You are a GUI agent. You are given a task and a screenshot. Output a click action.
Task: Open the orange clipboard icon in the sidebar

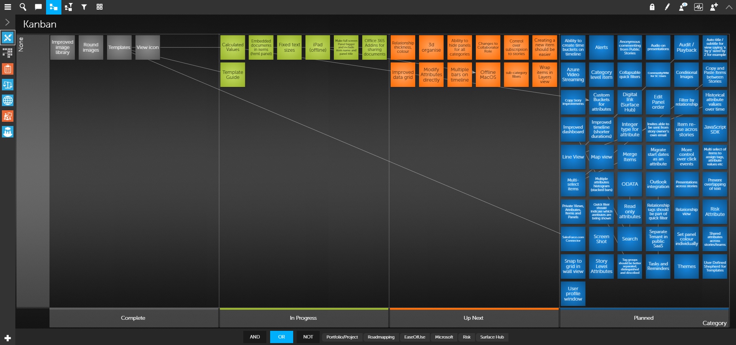pyautogui.click(x=8, y=69)
